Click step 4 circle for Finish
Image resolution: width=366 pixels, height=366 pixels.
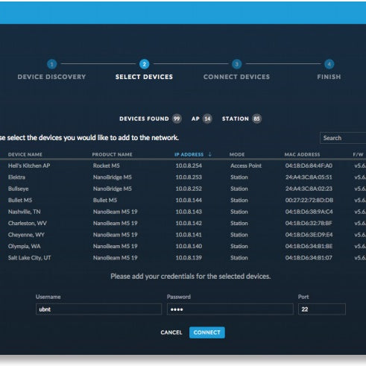[x=329, y=64]
